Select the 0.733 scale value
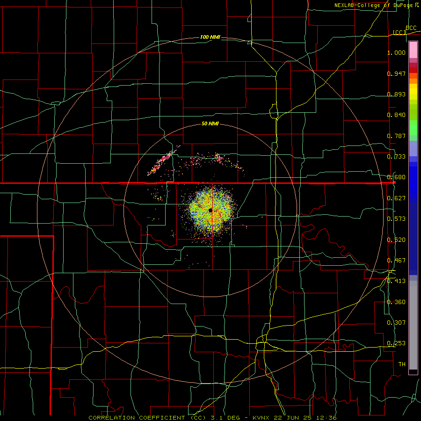The image size is (421, 421). (x=396, y=157)
